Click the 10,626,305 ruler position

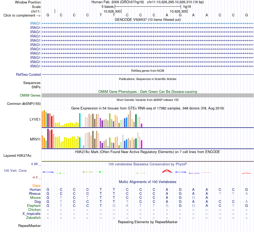click(178, 11)
